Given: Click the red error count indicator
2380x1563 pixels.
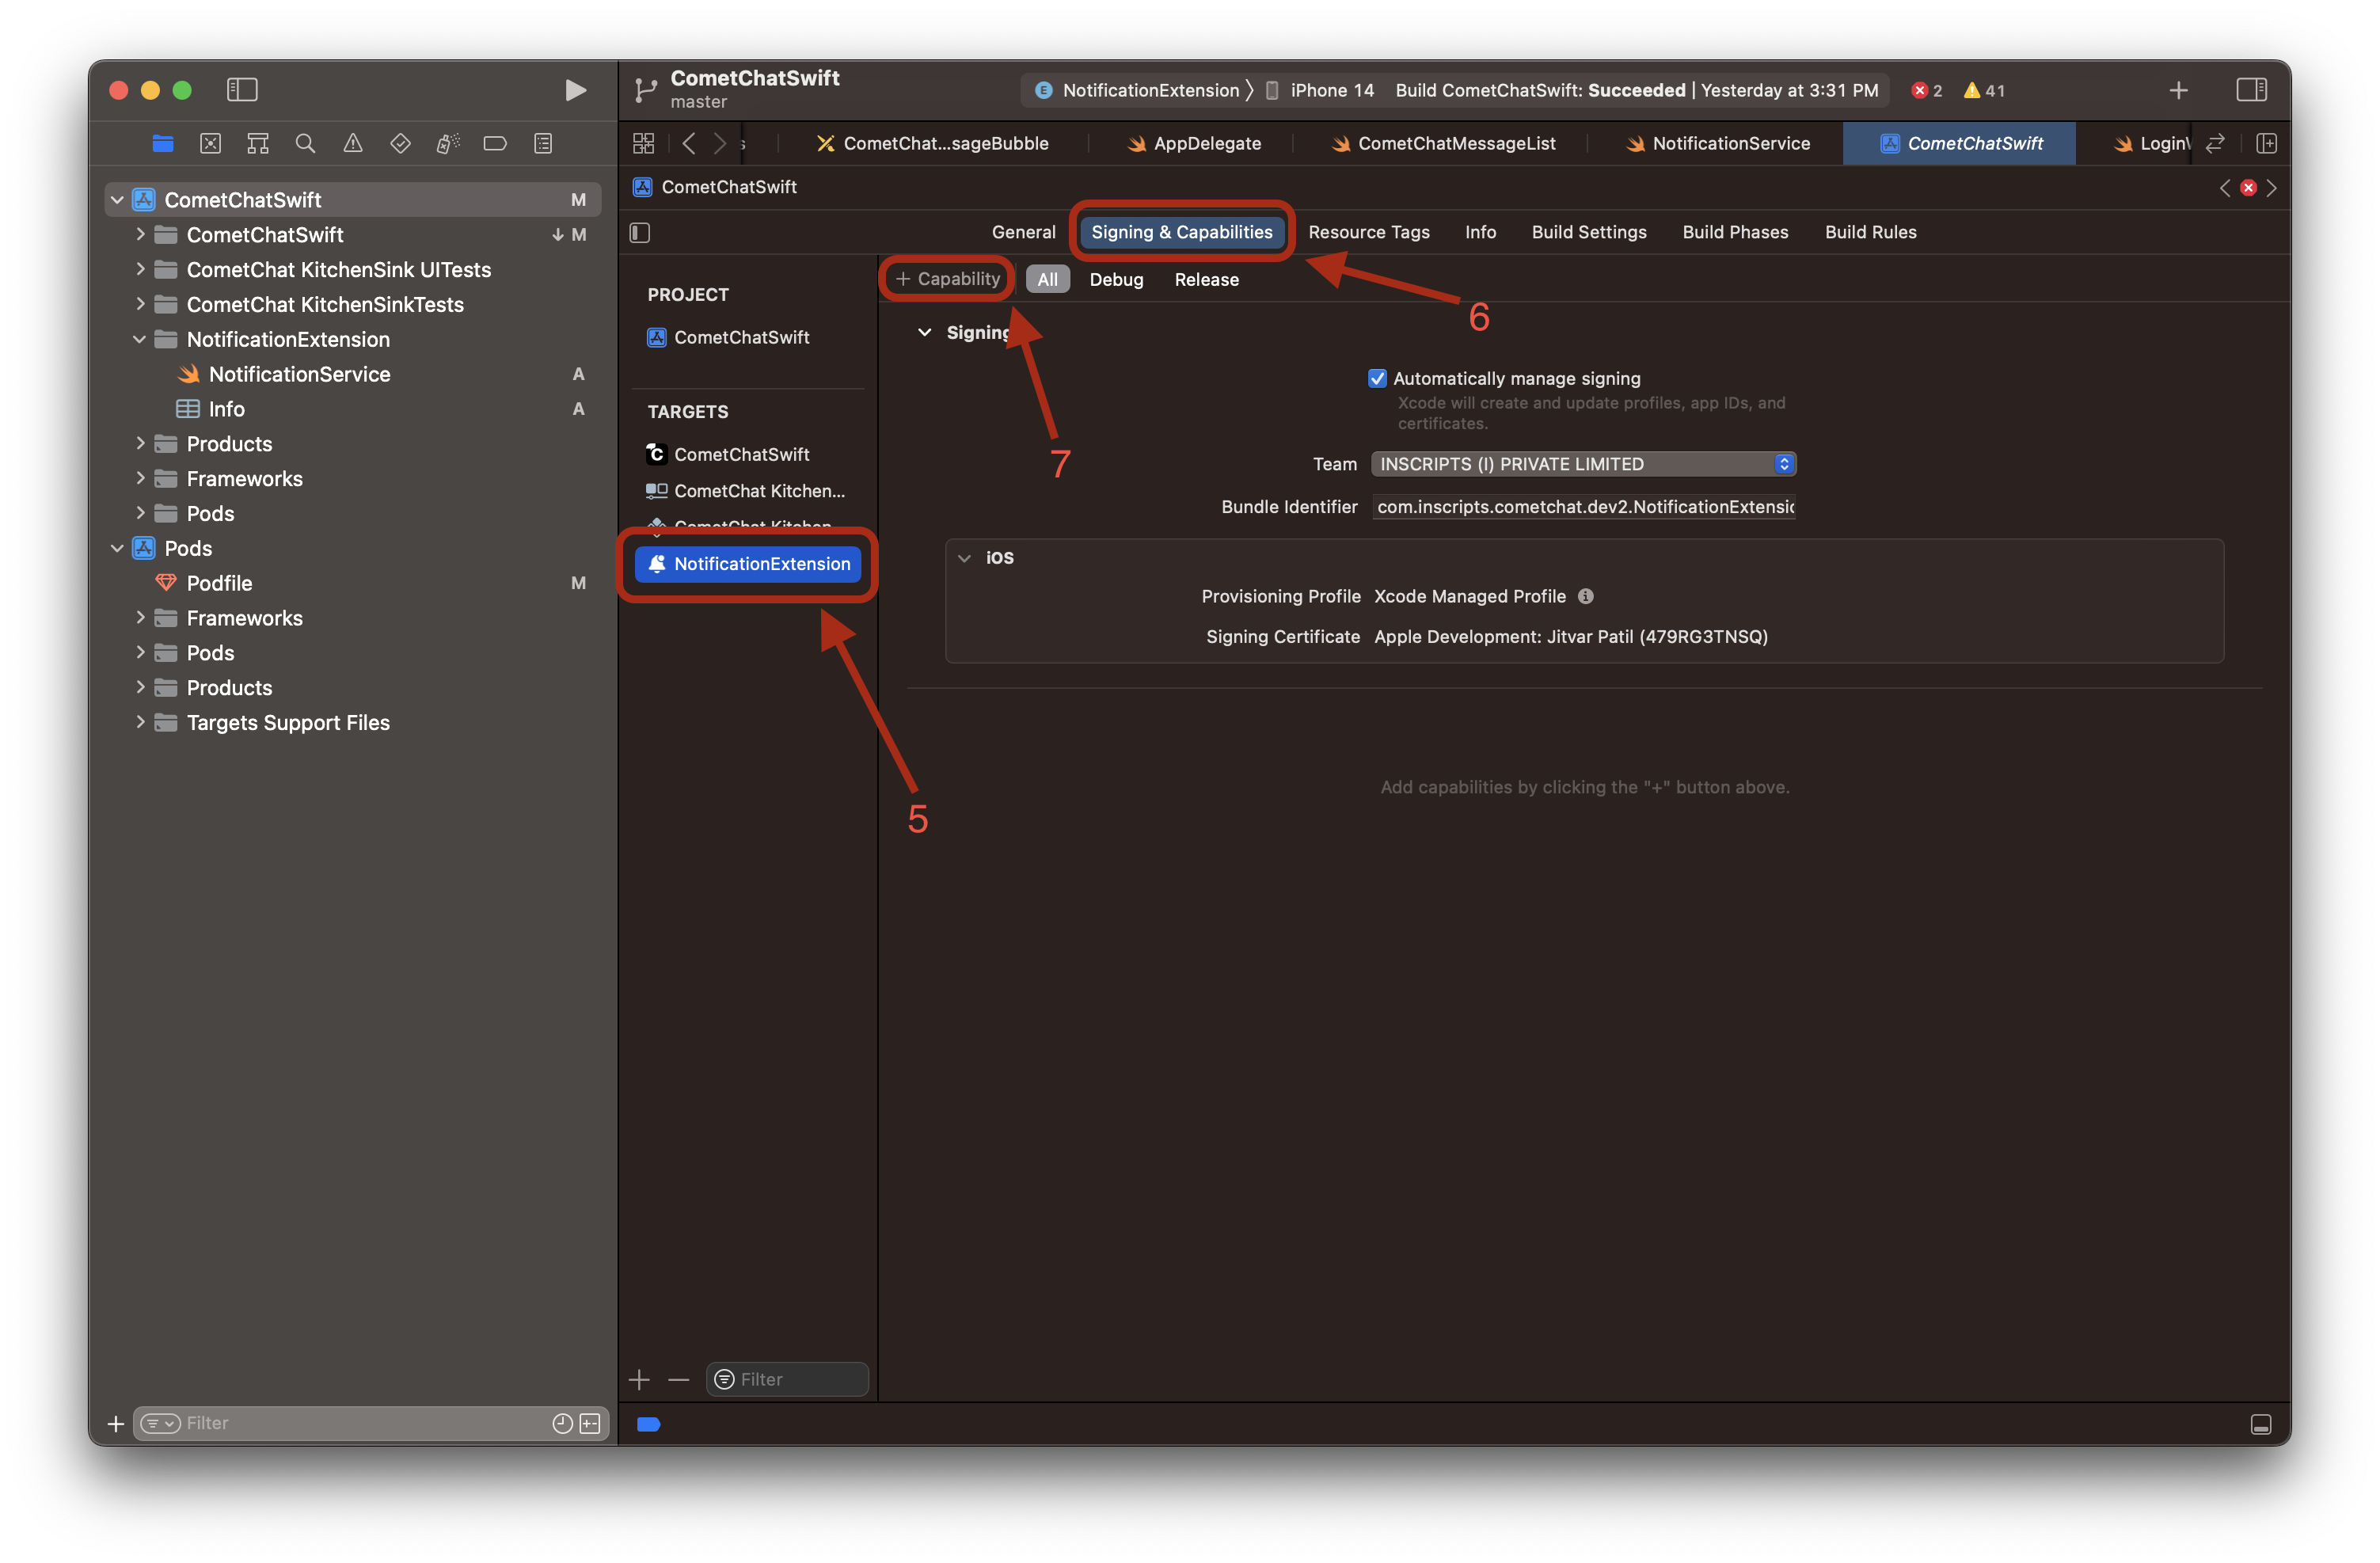Looking at the screenshot, I should click(1926, 91).
